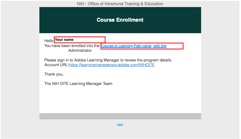Open the Course or Learning Path name link
This screenshot has height=139, width=241.
coord(134,46)
